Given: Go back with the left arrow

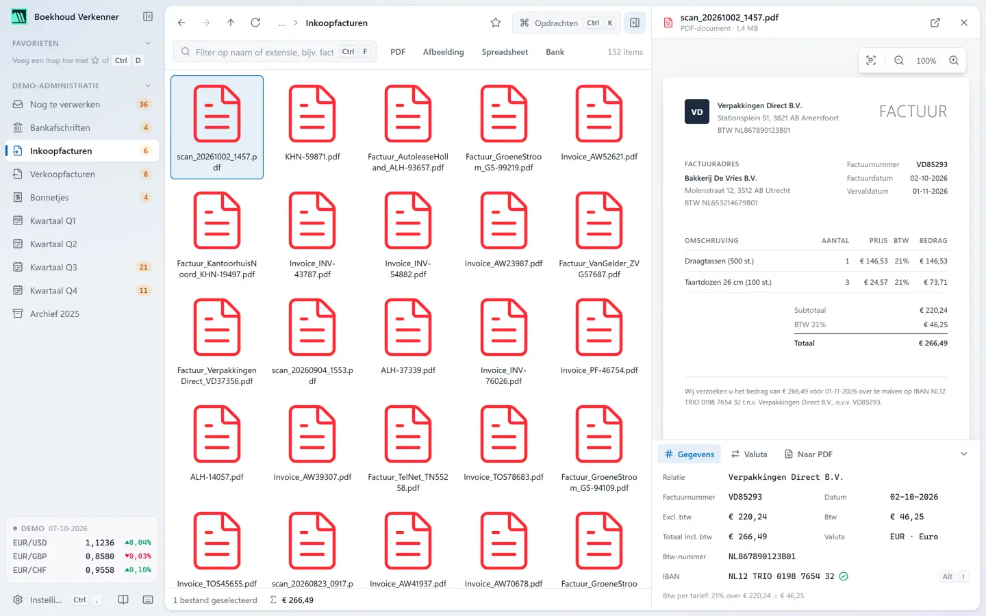Looking at the screenshot, I should pyautogui.click(x=181, y=23).
